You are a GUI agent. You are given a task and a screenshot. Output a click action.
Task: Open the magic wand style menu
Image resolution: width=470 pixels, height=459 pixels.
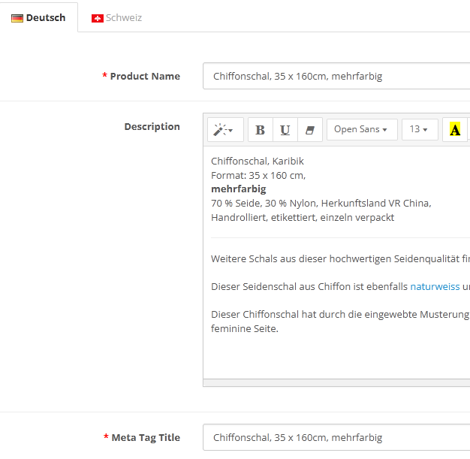click(224, 130)
